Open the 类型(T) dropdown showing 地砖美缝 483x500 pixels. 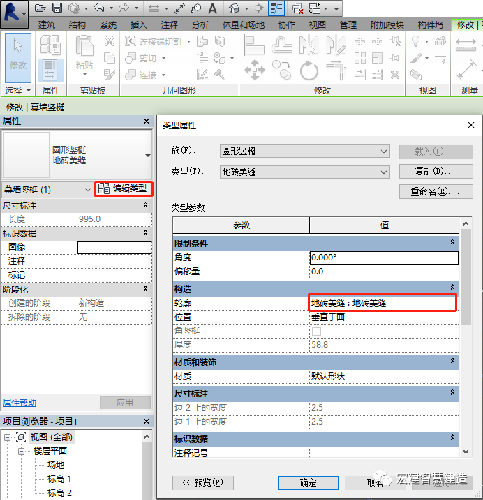pyautogui.click(x=305, y=172)
